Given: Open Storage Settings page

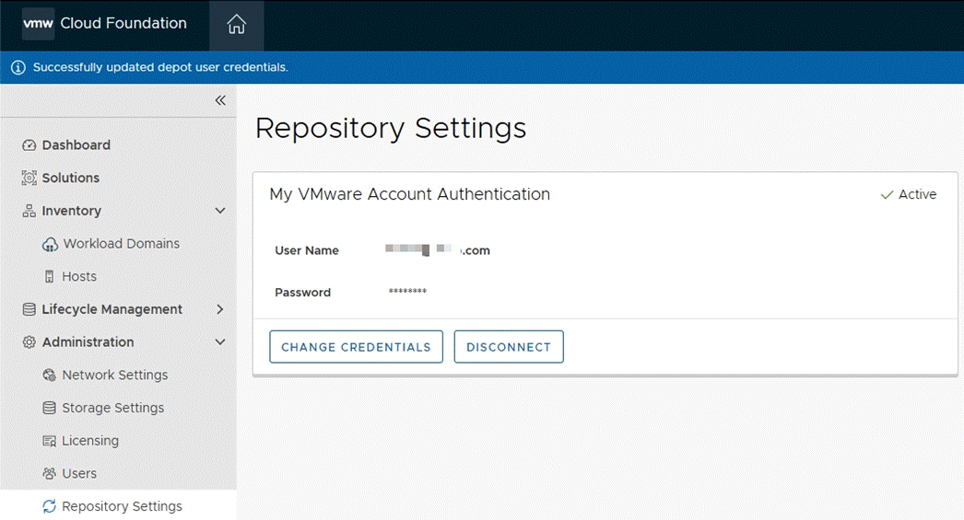Looking at the screenshot, I should (113, 408).
